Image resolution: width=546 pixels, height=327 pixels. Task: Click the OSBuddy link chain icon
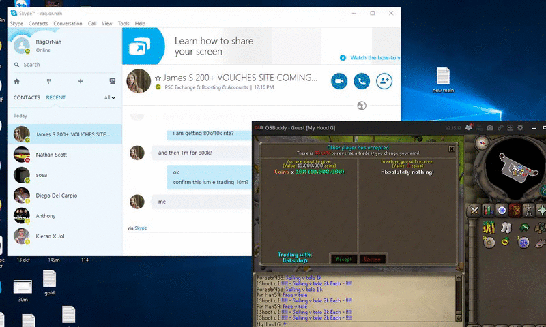click(x=500, y=128)
